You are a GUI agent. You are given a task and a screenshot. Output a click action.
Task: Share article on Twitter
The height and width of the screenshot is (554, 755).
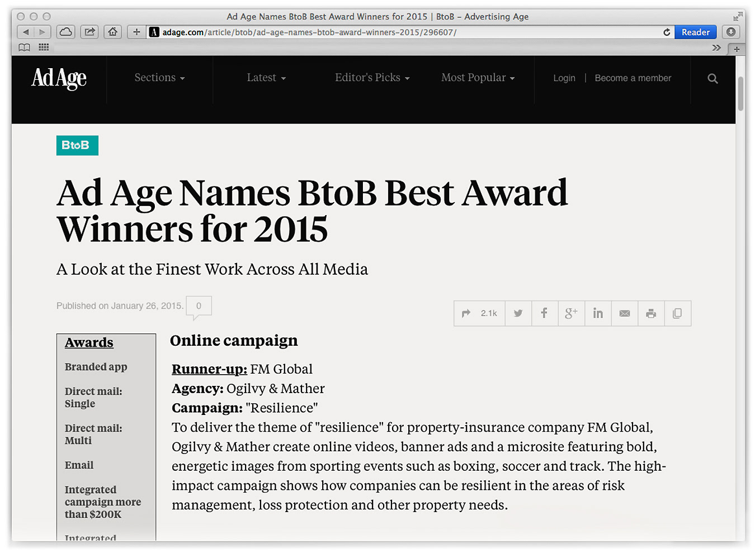tap(518, 313)
